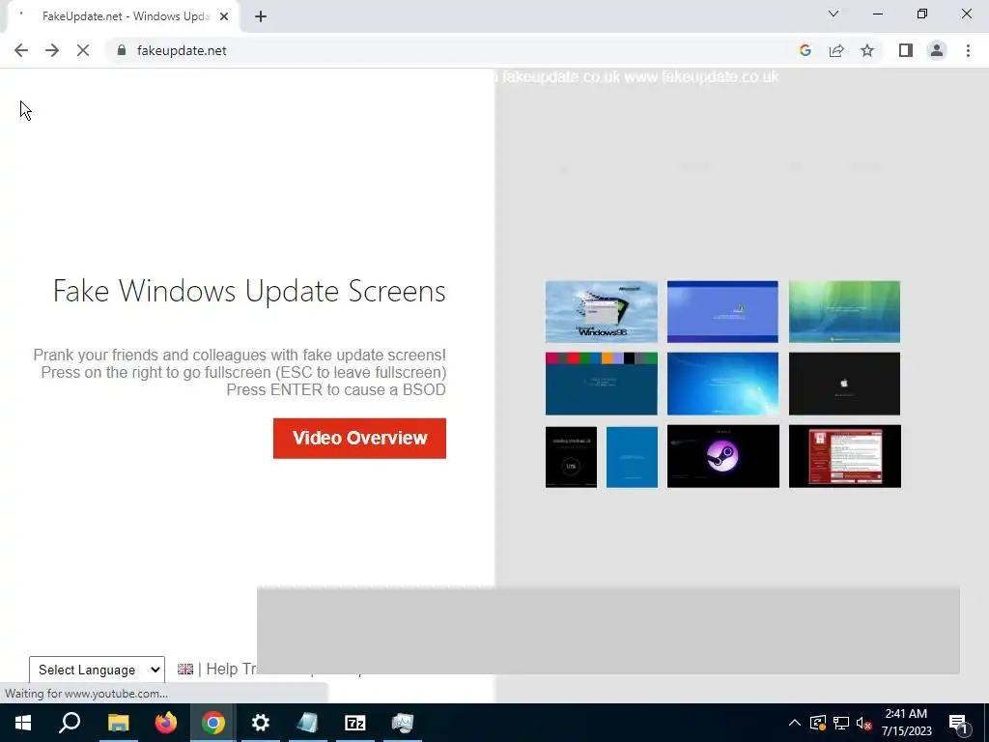Stop loading the page
Screen dimensions: 989x742
point(83,50)
